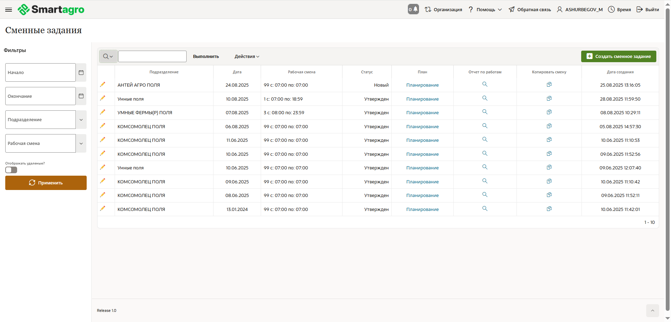Open the search column selector dropdown
671x322 pixels.
pos(108,57)
